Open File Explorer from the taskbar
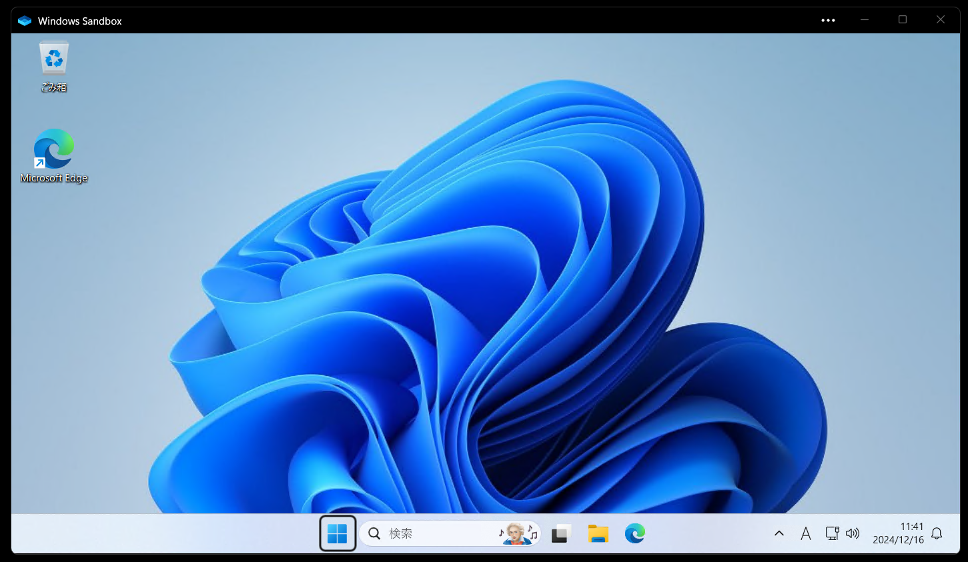 [597, 533]
